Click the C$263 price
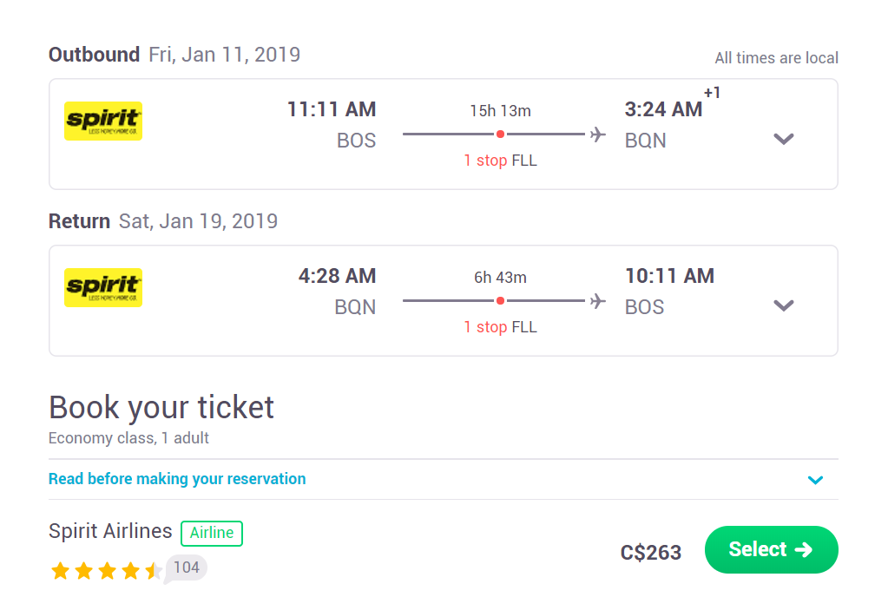Viewport: 888px width, 597px height. [x=651, y=552]
